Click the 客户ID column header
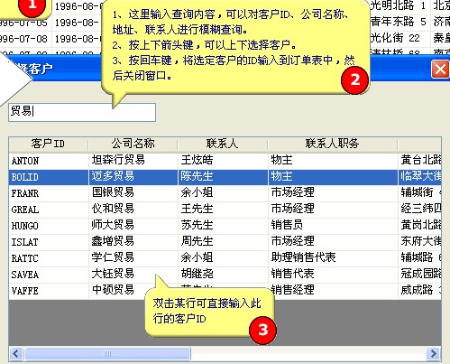This screenshot has width=450, height=364. (48, 144)
